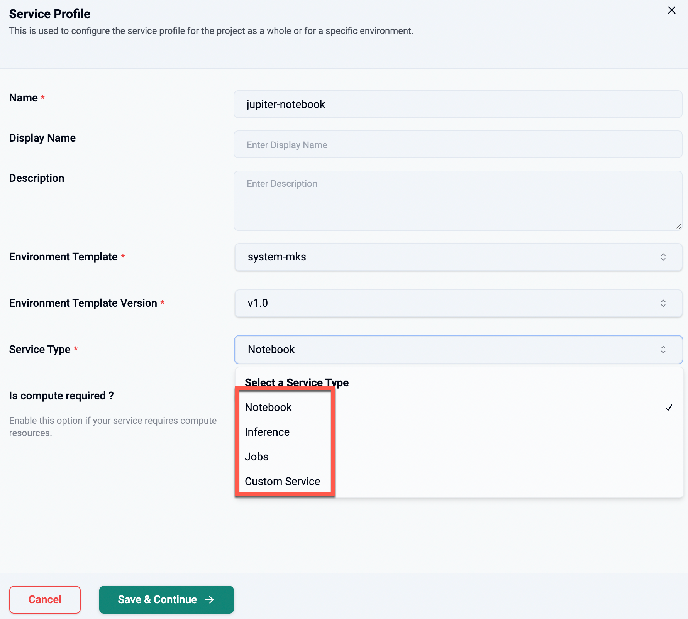The height and width of the screenshot is (619, 688).
Task: Select Custom Service option
Action: 459,482
